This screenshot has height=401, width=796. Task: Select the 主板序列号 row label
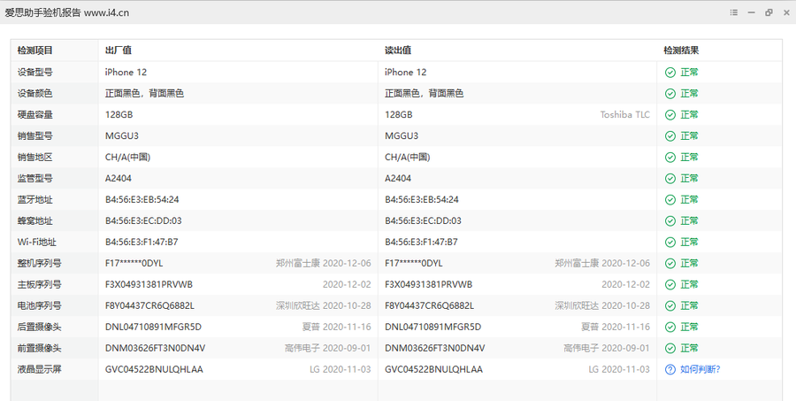pyautogui.click(x=40, y=285)
